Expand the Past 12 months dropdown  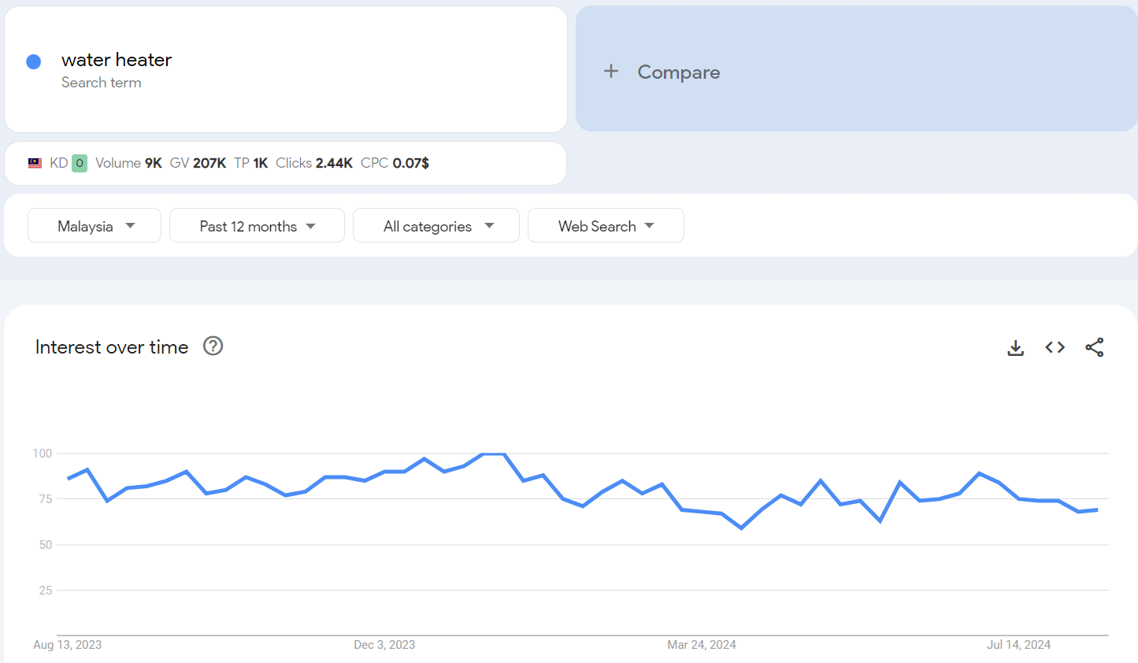257,226
